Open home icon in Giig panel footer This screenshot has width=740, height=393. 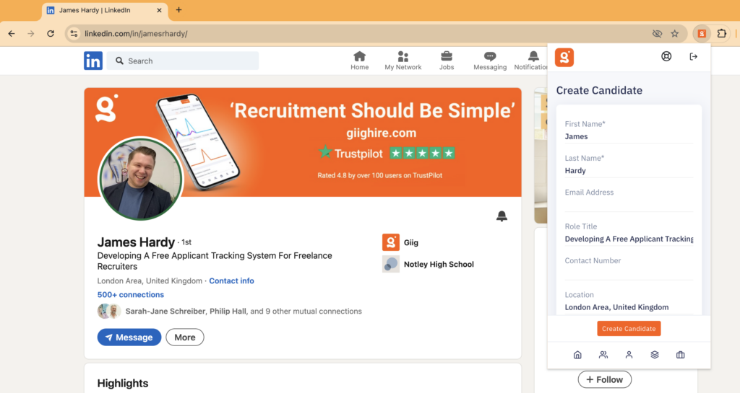[577, 355]
